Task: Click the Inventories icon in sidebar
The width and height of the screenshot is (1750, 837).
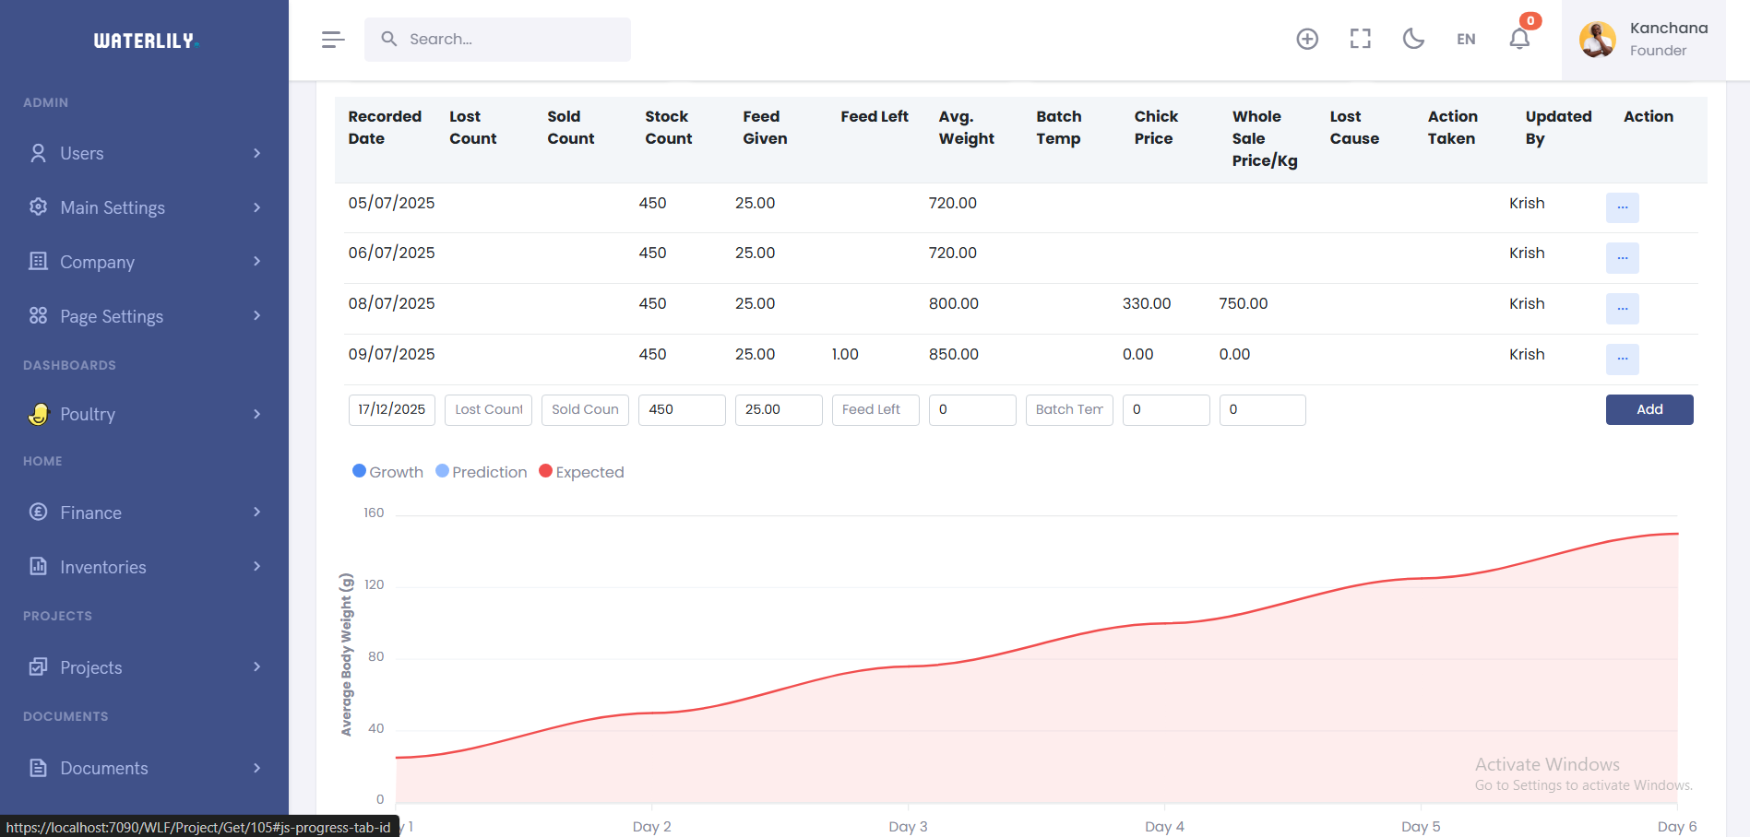Action: point(38,566)
